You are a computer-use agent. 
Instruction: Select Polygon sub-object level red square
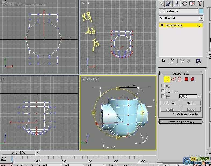tap(186, 79)
